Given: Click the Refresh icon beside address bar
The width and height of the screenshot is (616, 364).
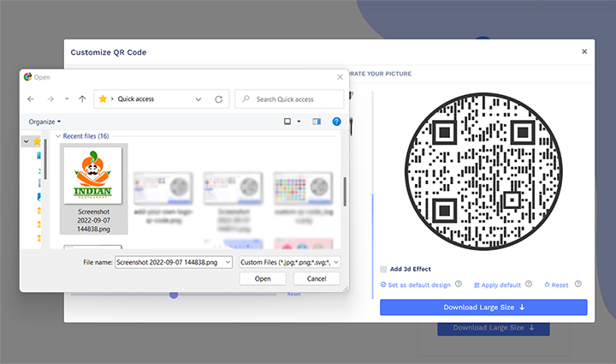Looking at the screenshot, I should click(219, 99).
